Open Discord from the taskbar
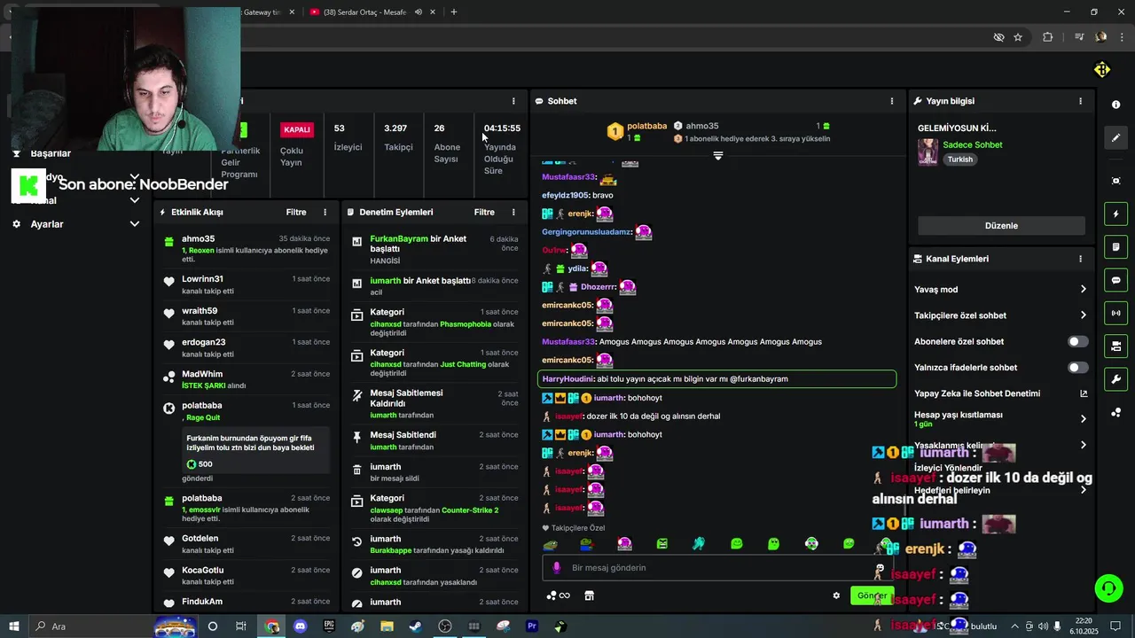 [300, 626]
